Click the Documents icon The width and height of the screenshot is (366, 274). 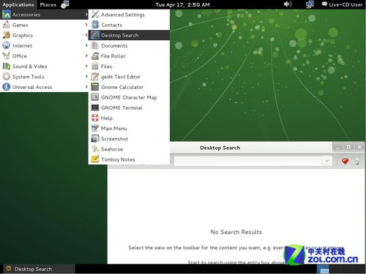(95, 45)
